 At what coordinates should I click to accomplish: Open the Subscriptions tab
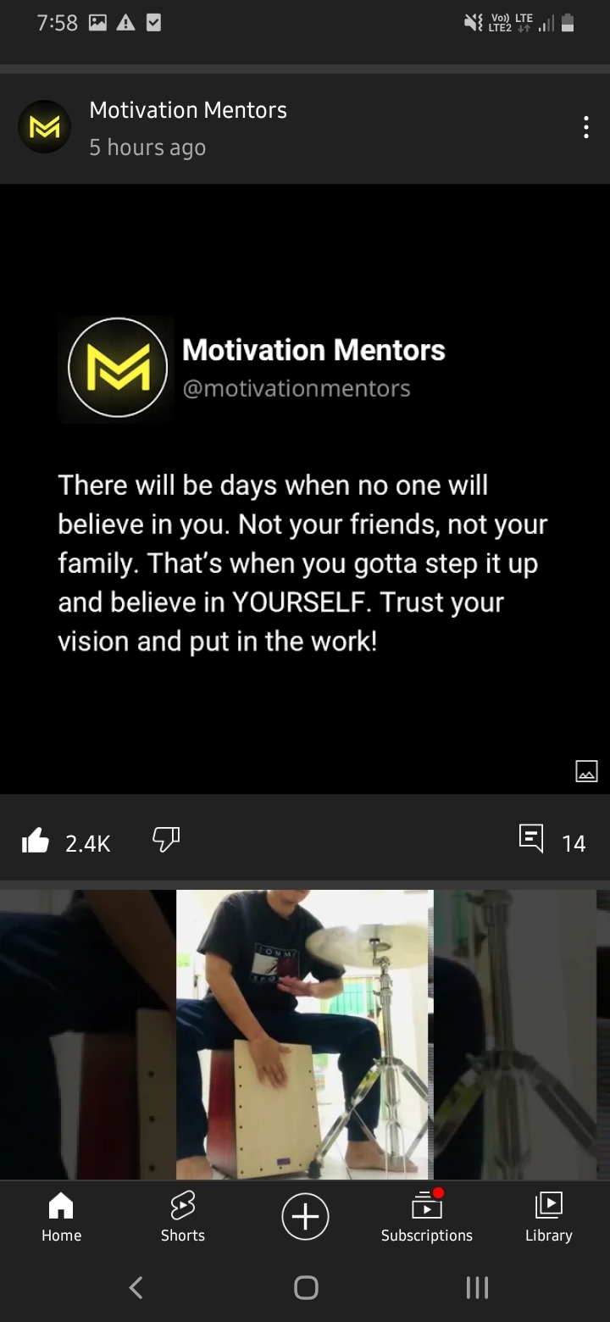(x=427, y=1217)
